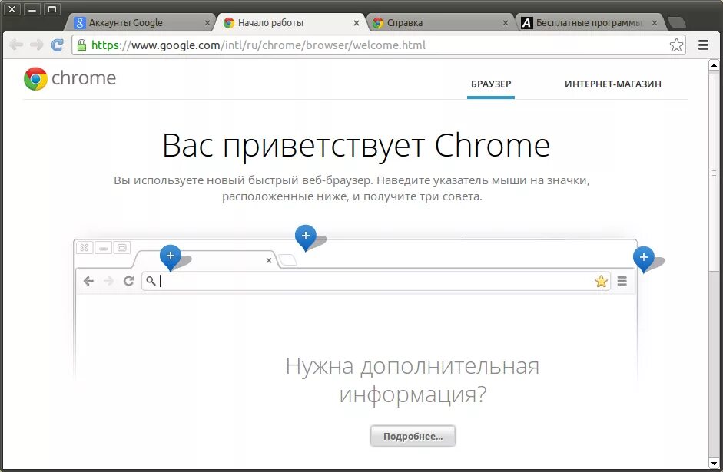Click the plus tip marker over the tab

(170, 256)
